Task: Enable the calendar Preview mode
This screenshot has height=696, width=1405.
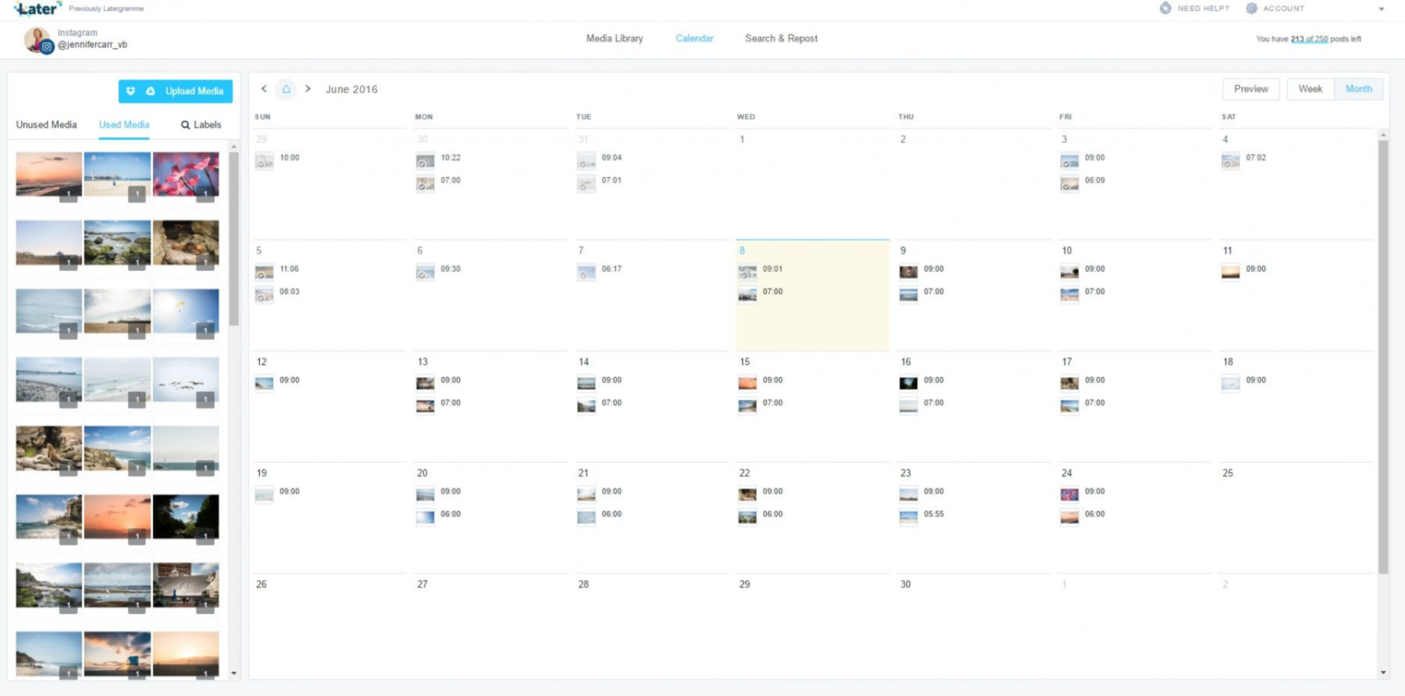Action: (1251, 88)
